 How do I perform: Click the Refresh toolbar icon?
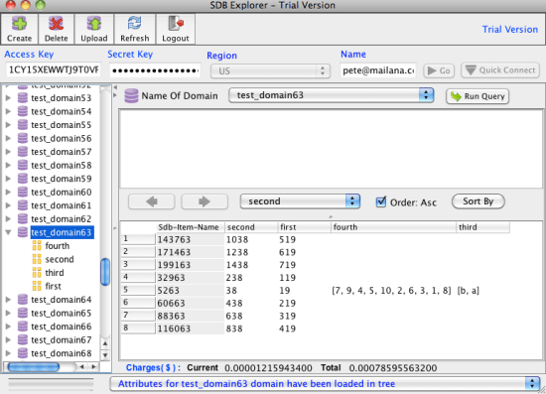(x=134, y=29)
